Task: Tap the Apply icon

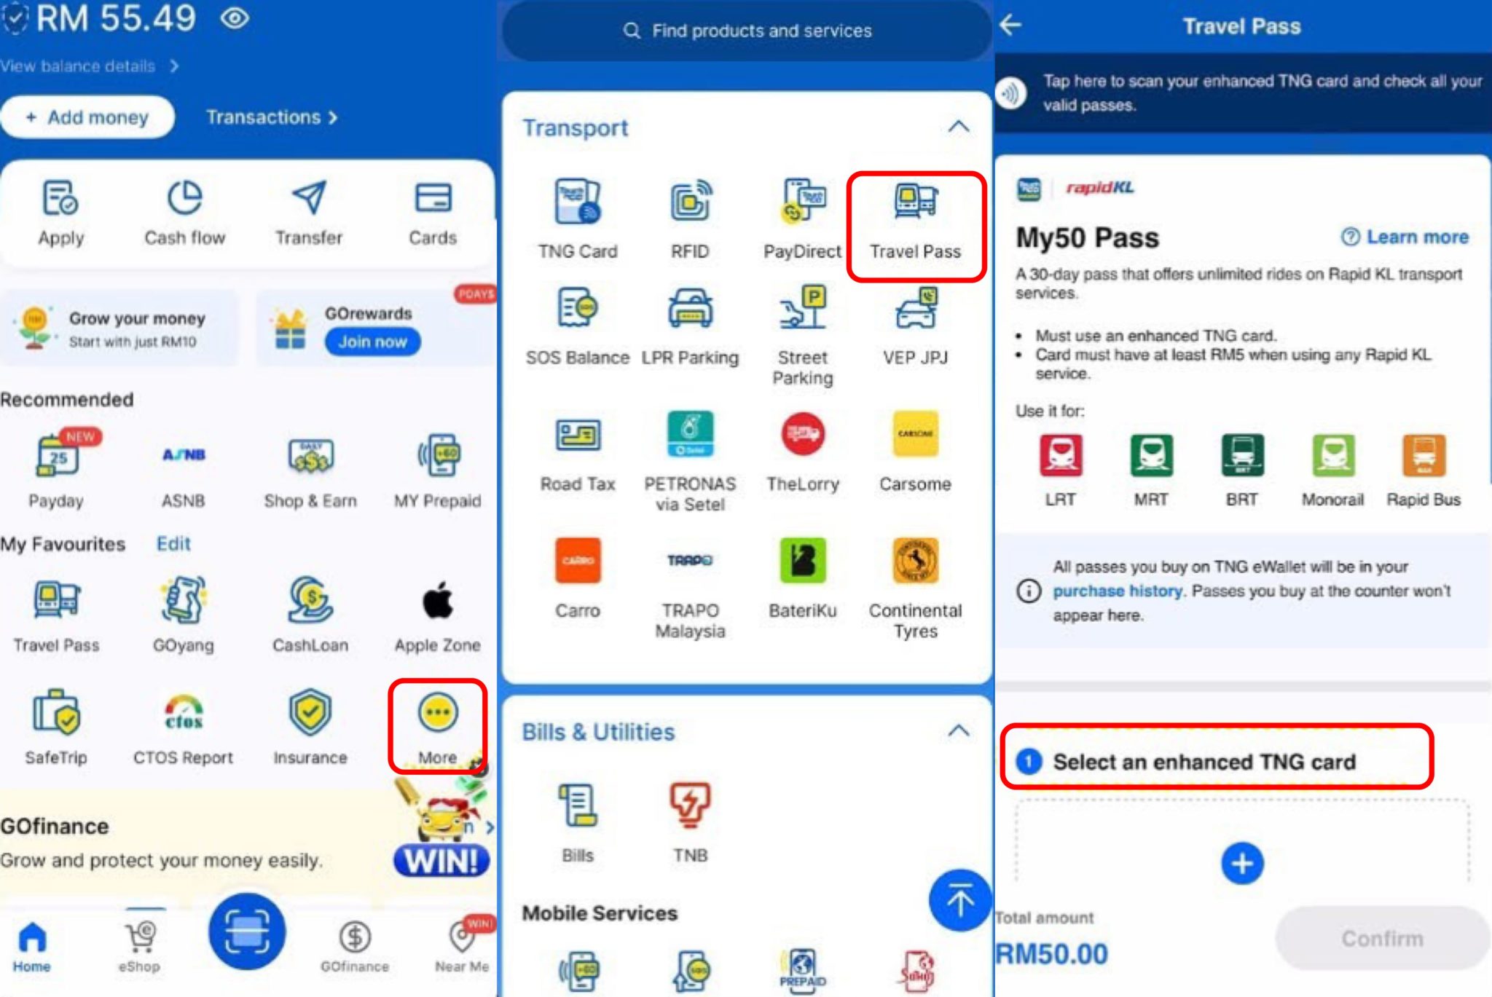Action: tap(60, 199)
